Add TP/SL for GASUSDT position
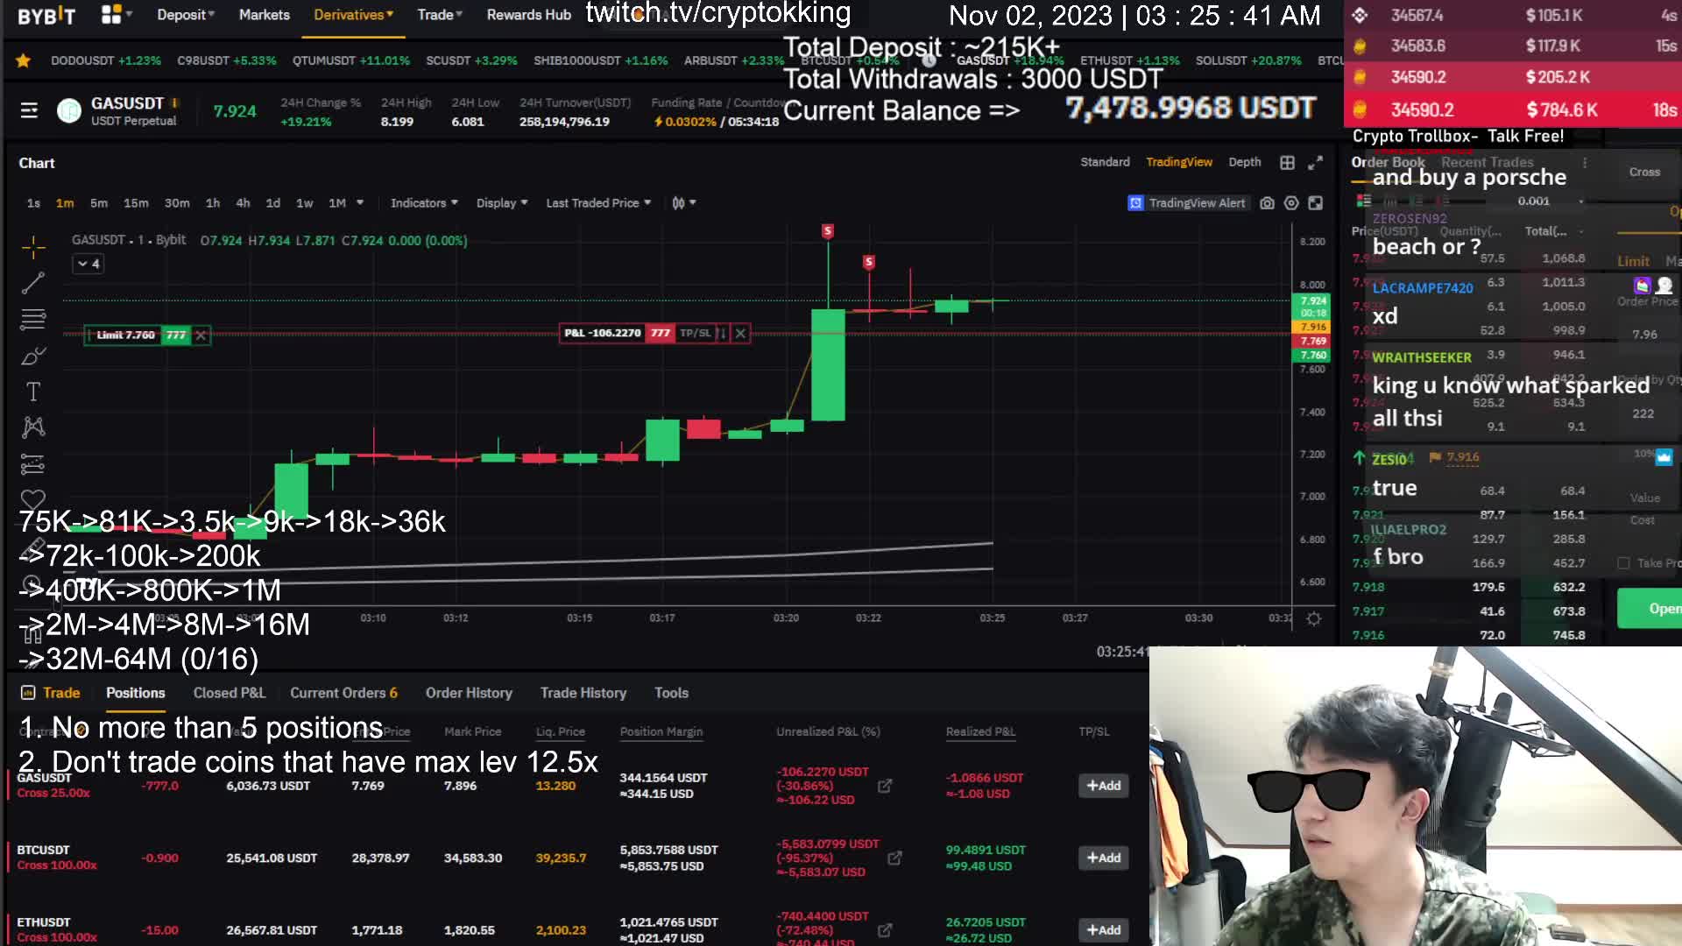 click(x=1104, y=786)
